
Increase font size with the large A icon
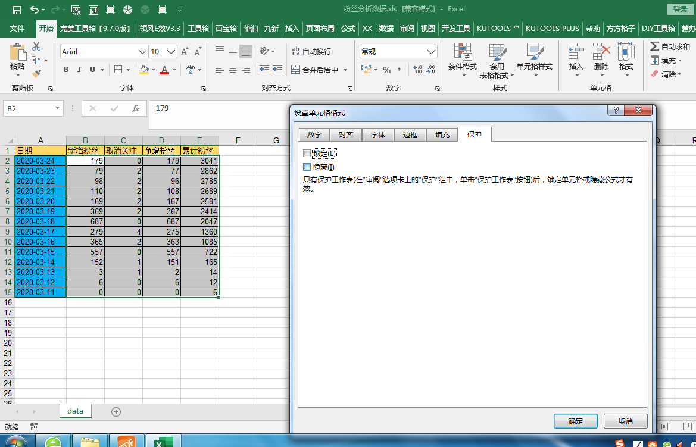point(185,52)
